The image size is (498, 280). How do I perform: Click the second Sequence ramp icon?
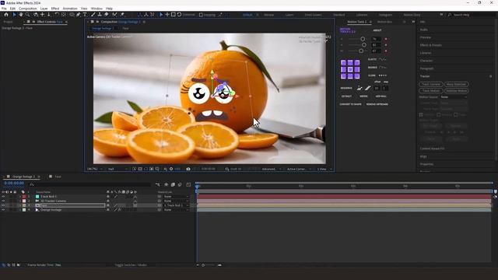367,88
